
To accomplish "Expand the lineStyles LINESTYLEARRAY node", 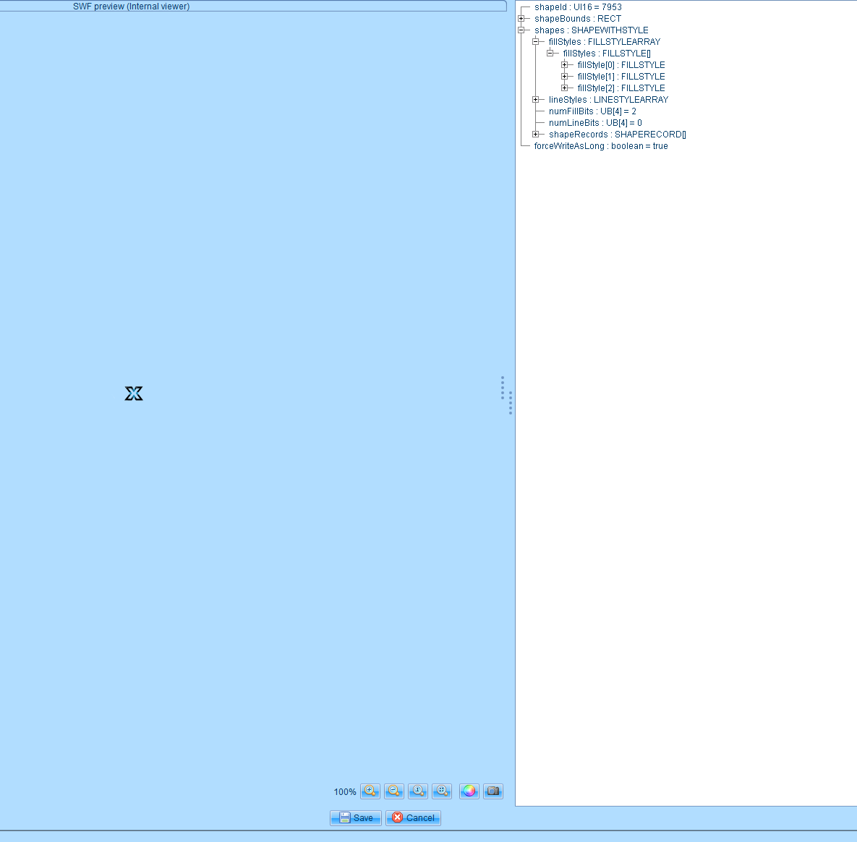I will 535,100.
